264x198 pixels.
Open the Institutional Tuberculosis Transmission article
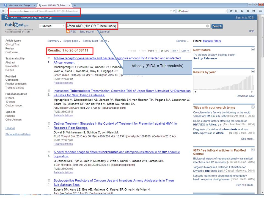pos(122,93)
